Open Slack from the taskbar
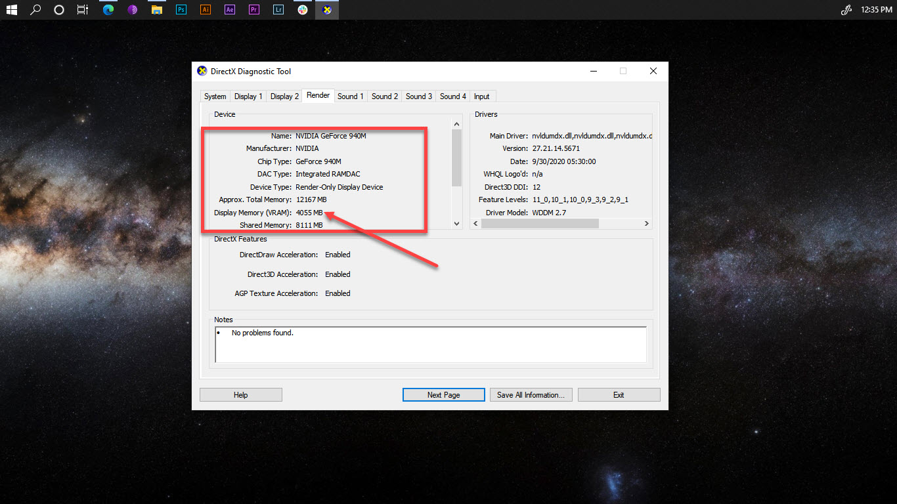 [302, 9]
